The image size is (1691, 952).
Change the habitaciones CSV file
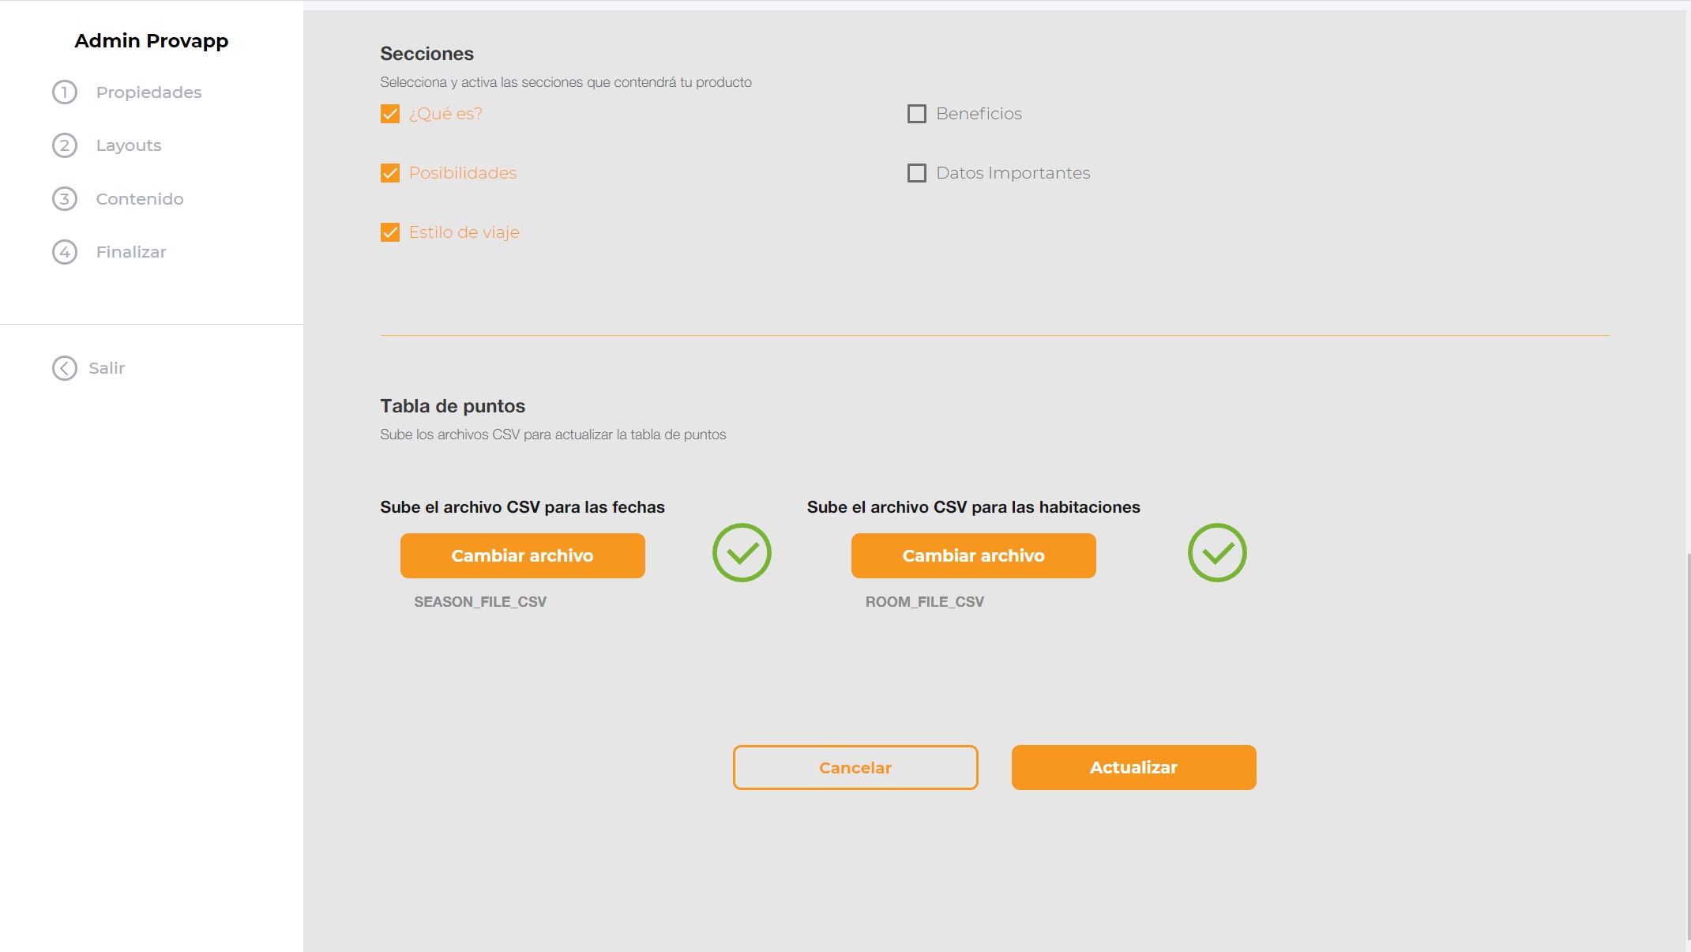974,555
